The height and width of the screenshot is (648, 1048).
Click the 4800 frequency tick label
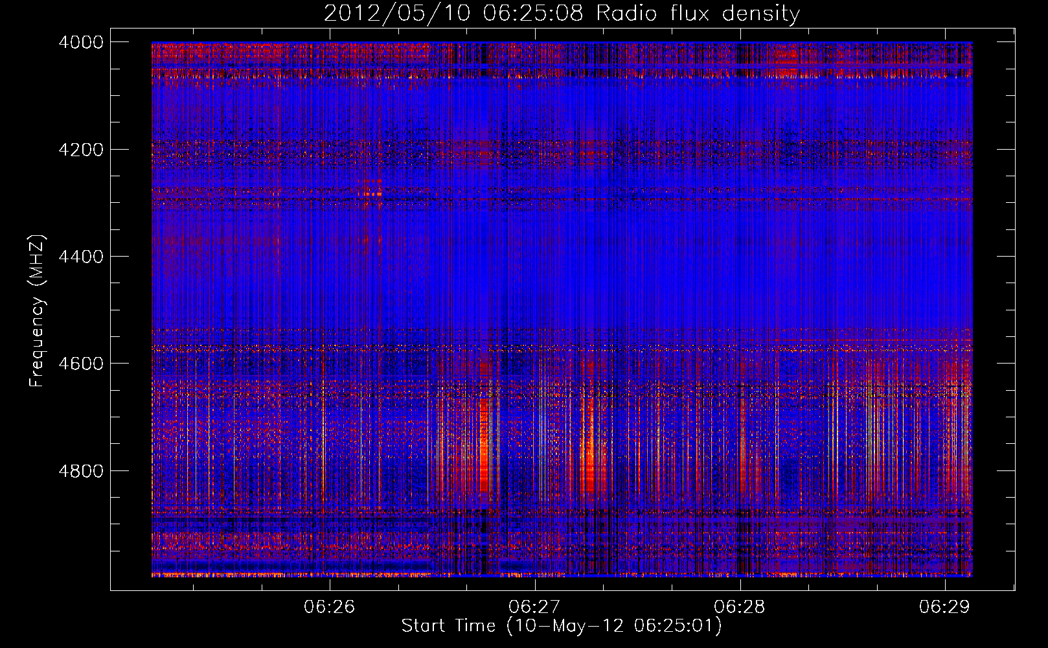pos(81,470)
